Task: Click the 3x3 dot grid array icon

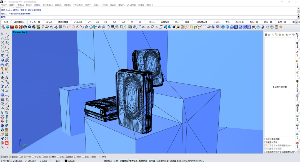Action: point(112,27)
